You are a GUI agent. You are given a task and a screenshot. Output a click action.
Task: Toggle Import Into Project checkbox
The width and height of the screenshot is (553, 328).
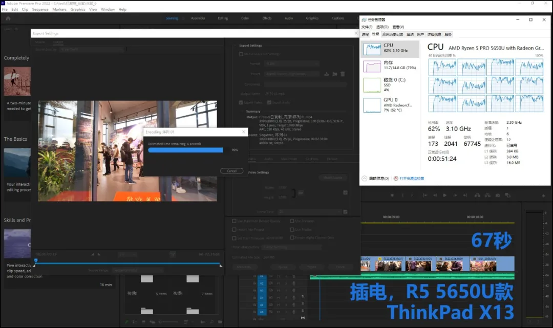click(234, 230)
